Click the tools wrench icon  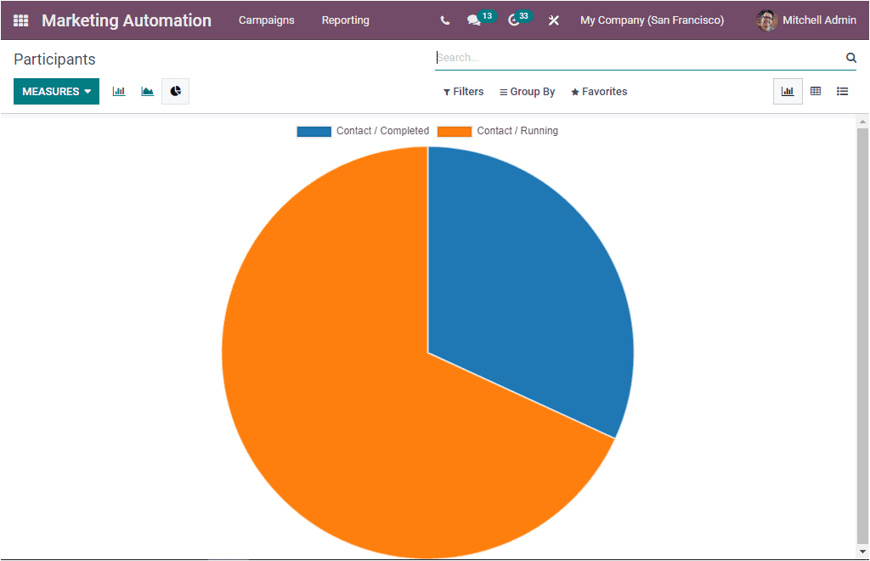coord(553,20)
